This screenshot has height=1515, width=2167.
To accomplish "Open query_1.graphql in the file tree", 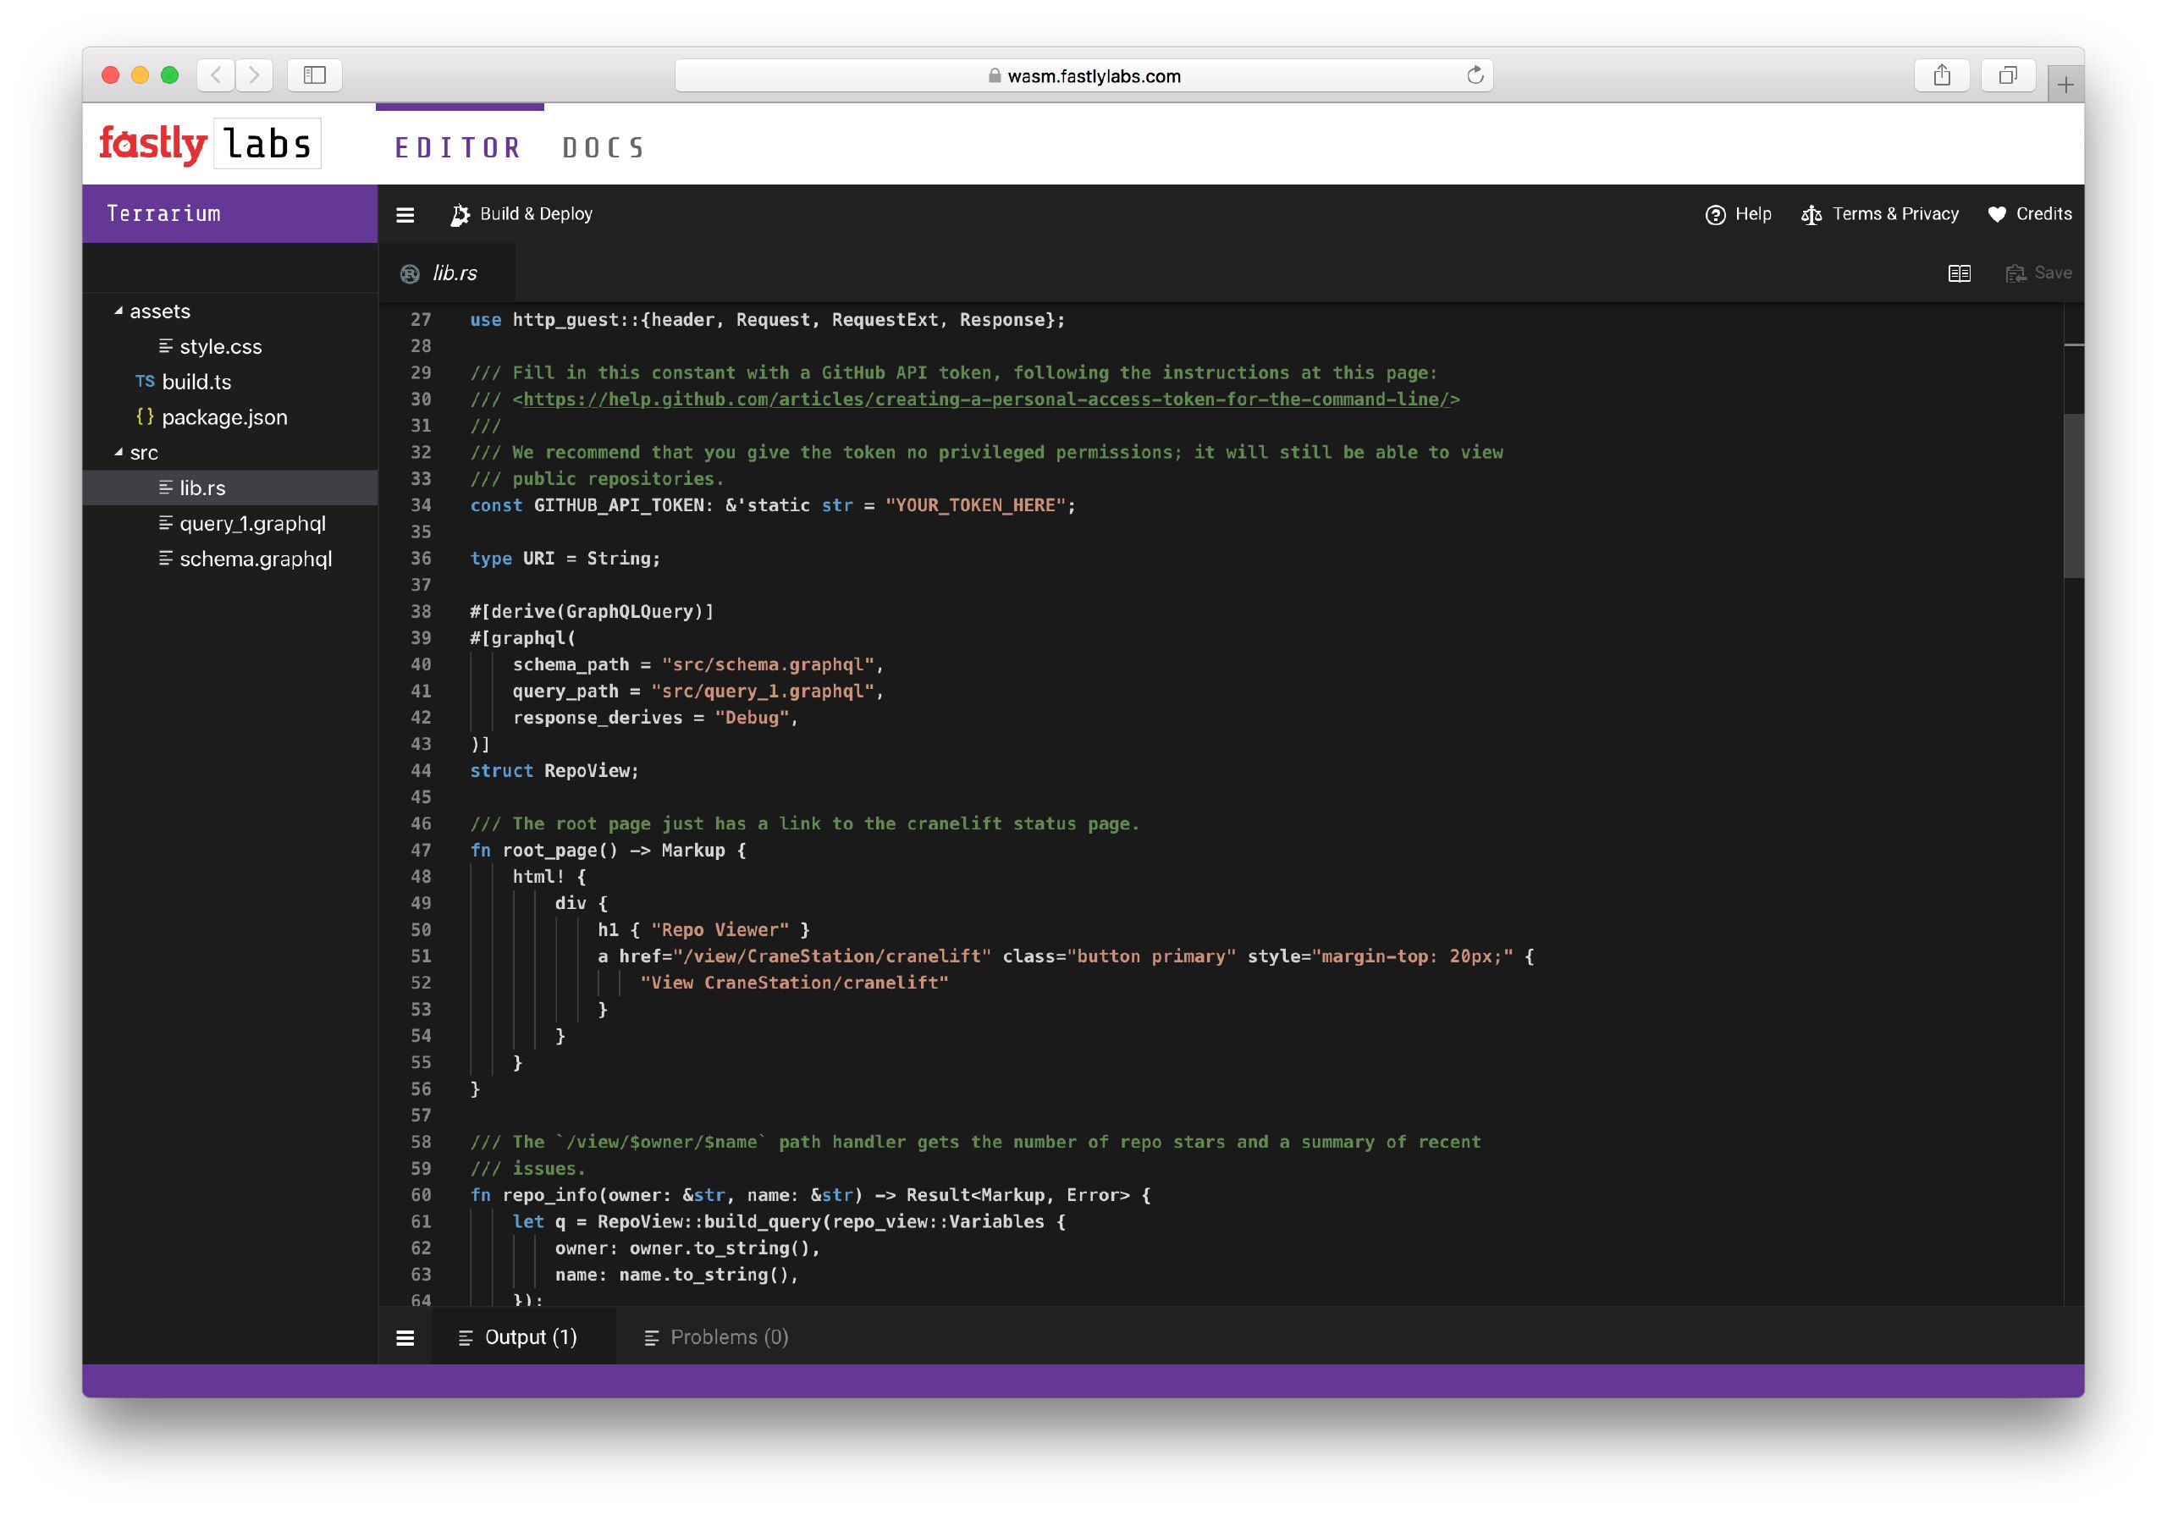I will (x=253, y=523).
